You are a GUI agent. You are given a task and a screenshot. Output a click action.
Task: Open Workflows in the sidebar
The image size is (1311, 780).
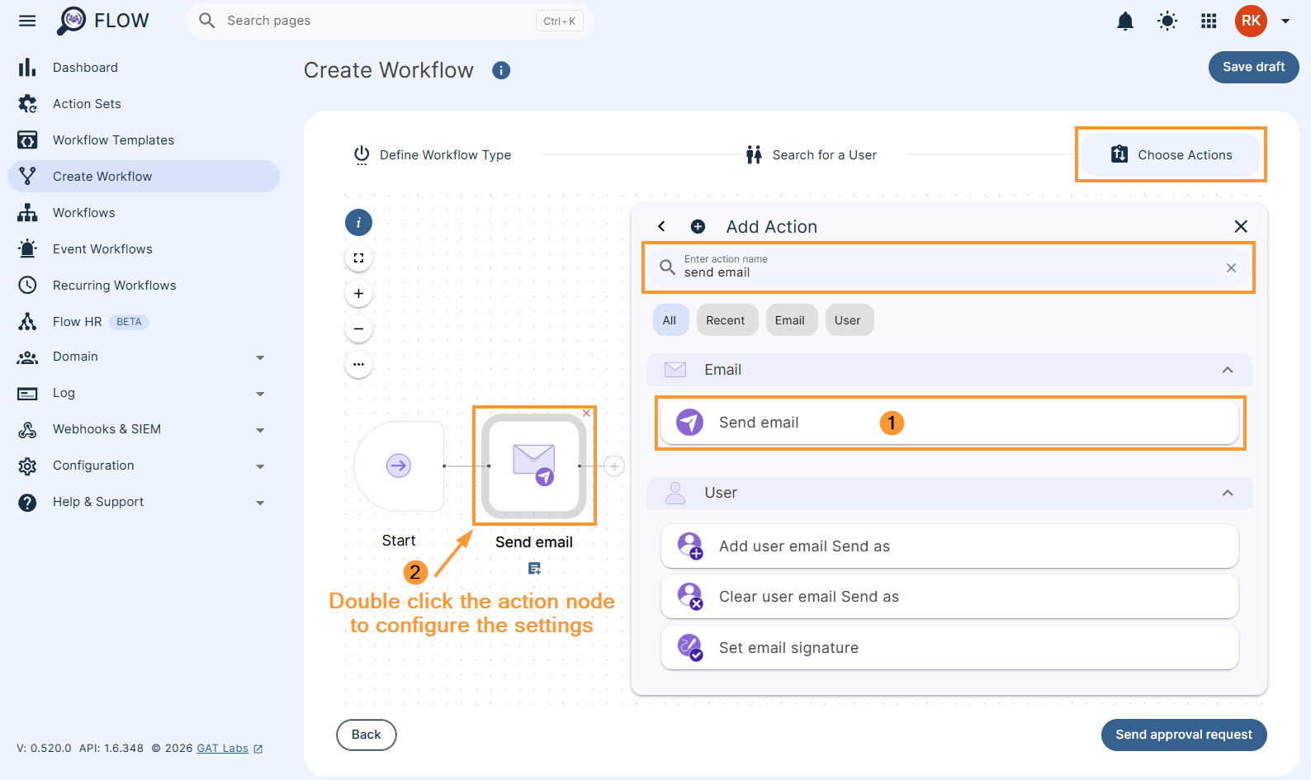point(144,213)
